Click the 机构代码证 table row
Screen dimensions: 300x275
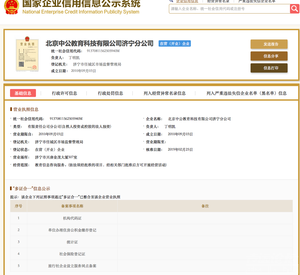pos(151,218)
